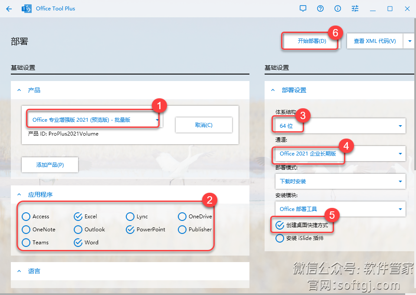The image size is (416, 295).
Task: Click the back arrow icon
Action: point(9,9)
